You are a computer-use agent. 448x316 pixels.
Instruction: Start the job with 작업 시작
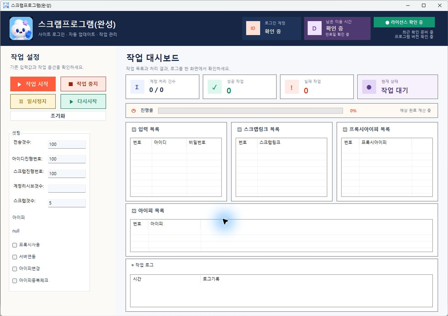click(33, 84)
